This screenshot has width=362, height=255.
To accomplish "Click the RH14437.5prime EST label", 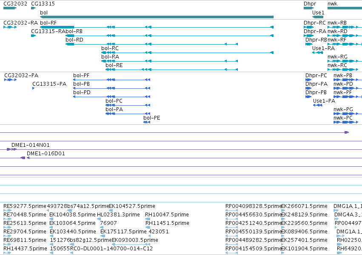I will (x=25, y=249).
